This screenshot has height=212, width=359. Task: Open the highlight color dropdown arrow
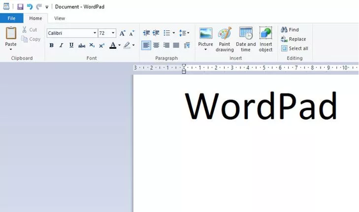coord(133,45)
